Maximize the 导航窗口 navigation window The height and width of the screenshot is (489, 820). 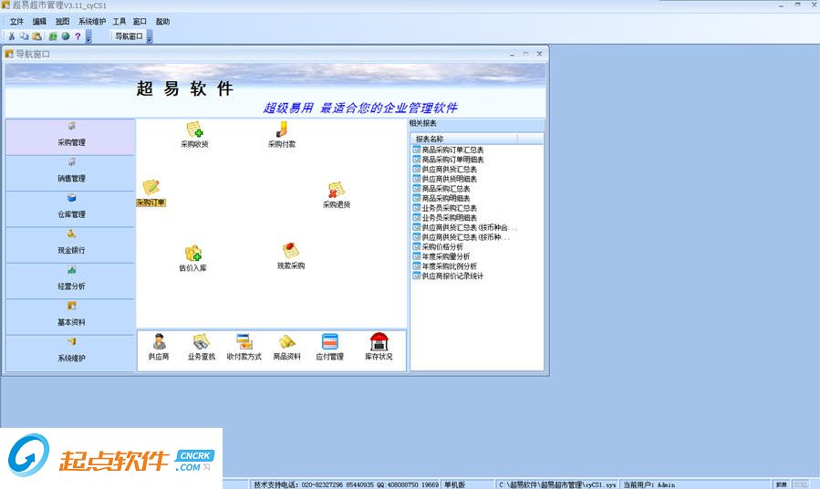tap(525, 53)
